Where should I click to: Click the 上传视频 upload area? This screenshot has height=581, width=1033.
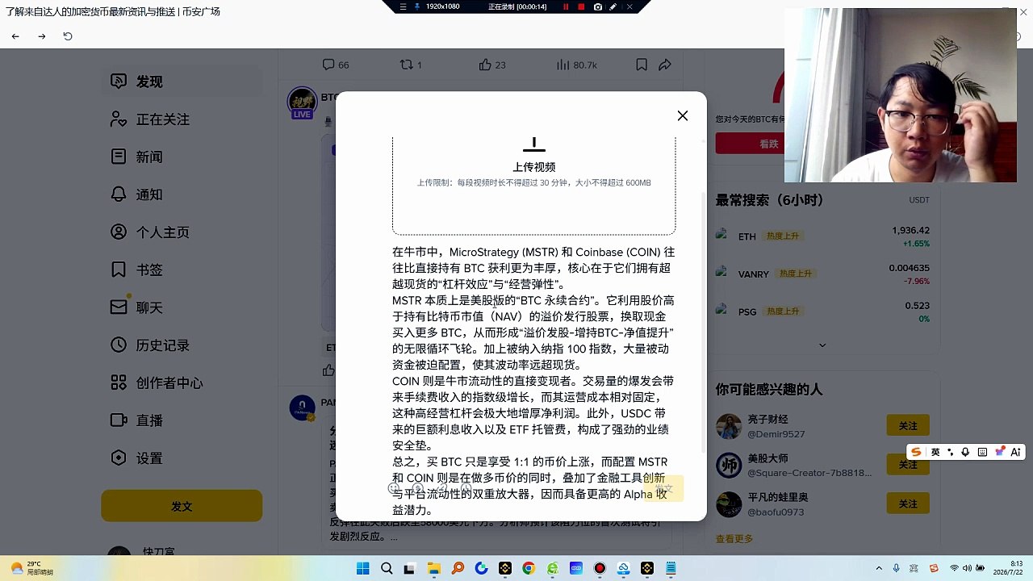tap(533, 186)
